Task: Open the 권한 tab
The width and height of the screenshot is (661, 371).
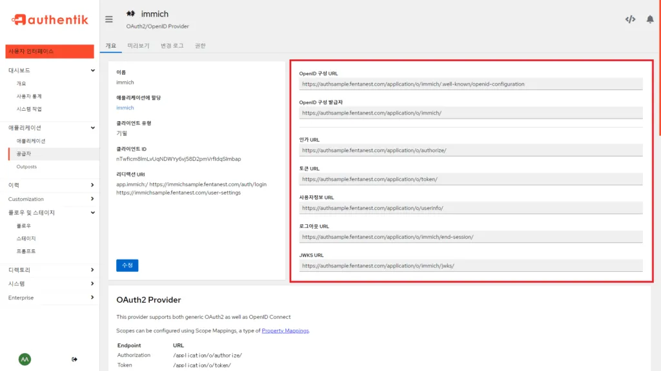Action: 200,46
